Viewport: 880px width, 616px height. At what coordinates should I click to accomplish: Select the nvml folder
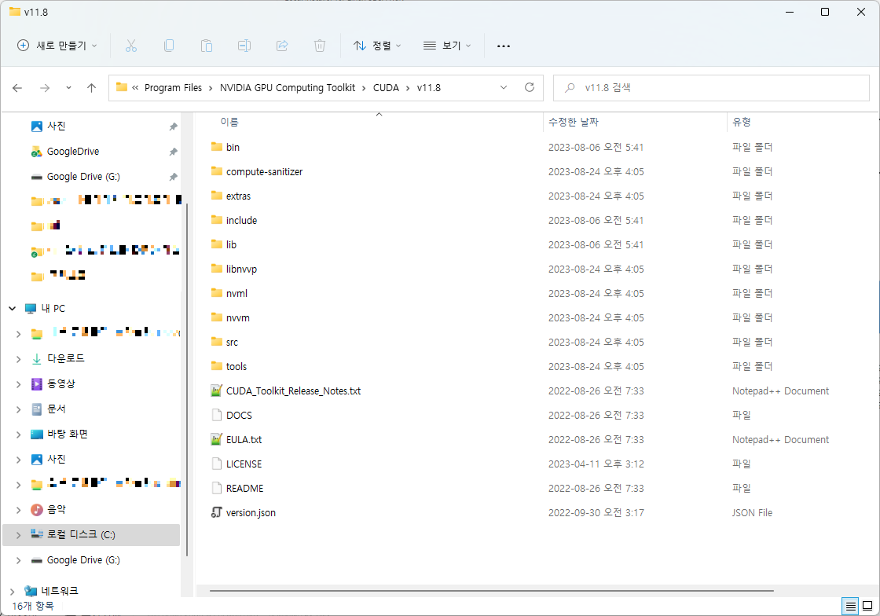point(236,293)
